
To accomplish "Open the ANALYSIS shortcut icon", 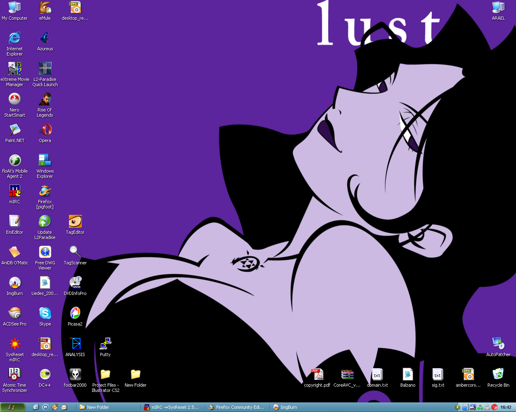I will [75, 347].
